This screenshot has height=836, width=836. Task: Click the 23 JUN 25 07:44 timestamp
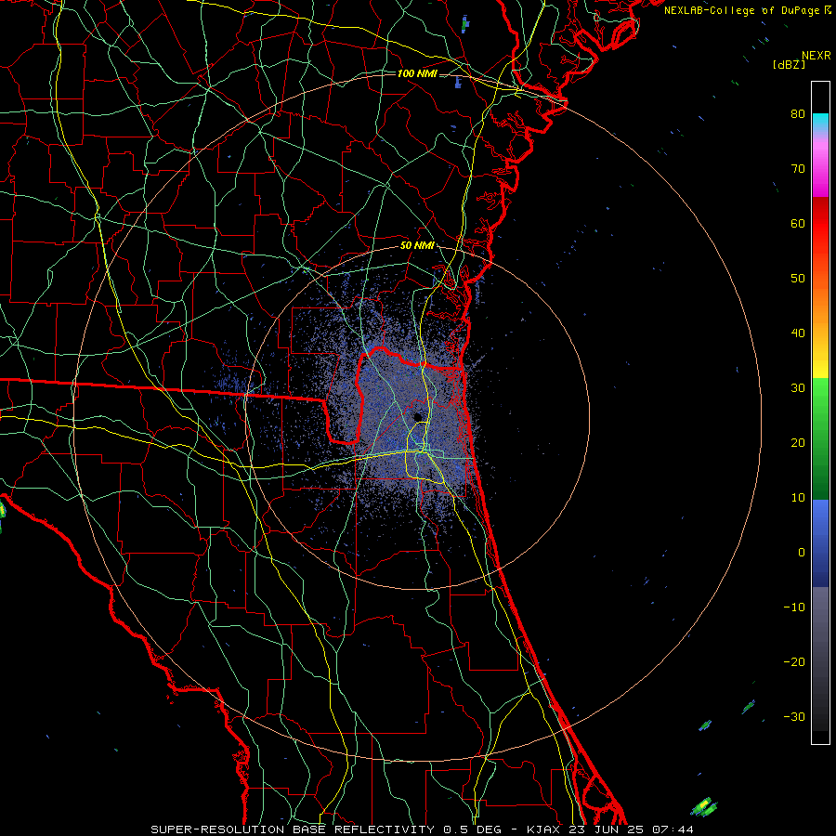click(632, 829)
